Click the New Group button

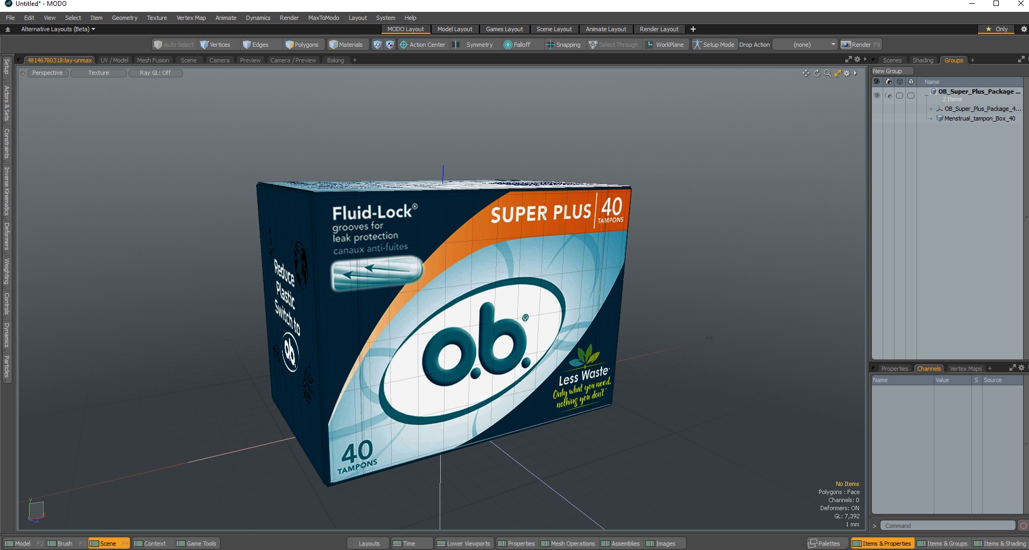(892, 71)
